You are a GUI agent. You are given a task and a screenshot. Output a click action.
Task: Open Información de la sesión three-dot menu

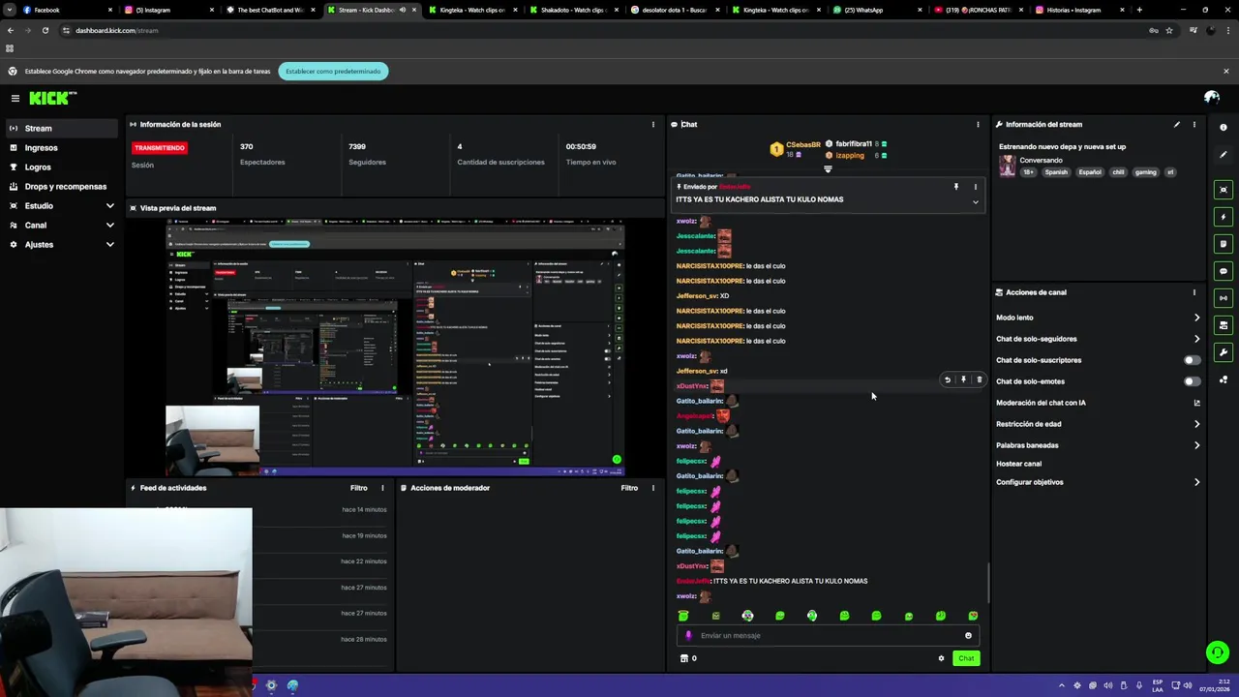(x=652, y=125)
